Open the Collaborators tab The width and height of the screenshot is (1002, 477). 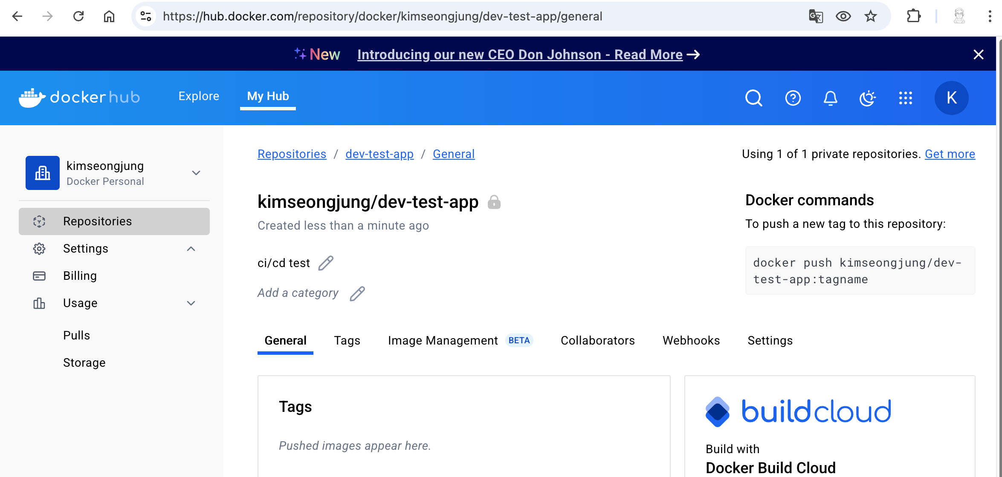[x=598, y=341]
